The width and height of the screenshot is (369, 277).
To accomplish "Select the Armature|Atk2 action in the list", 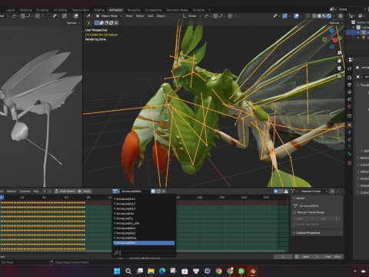I will 144,204.
